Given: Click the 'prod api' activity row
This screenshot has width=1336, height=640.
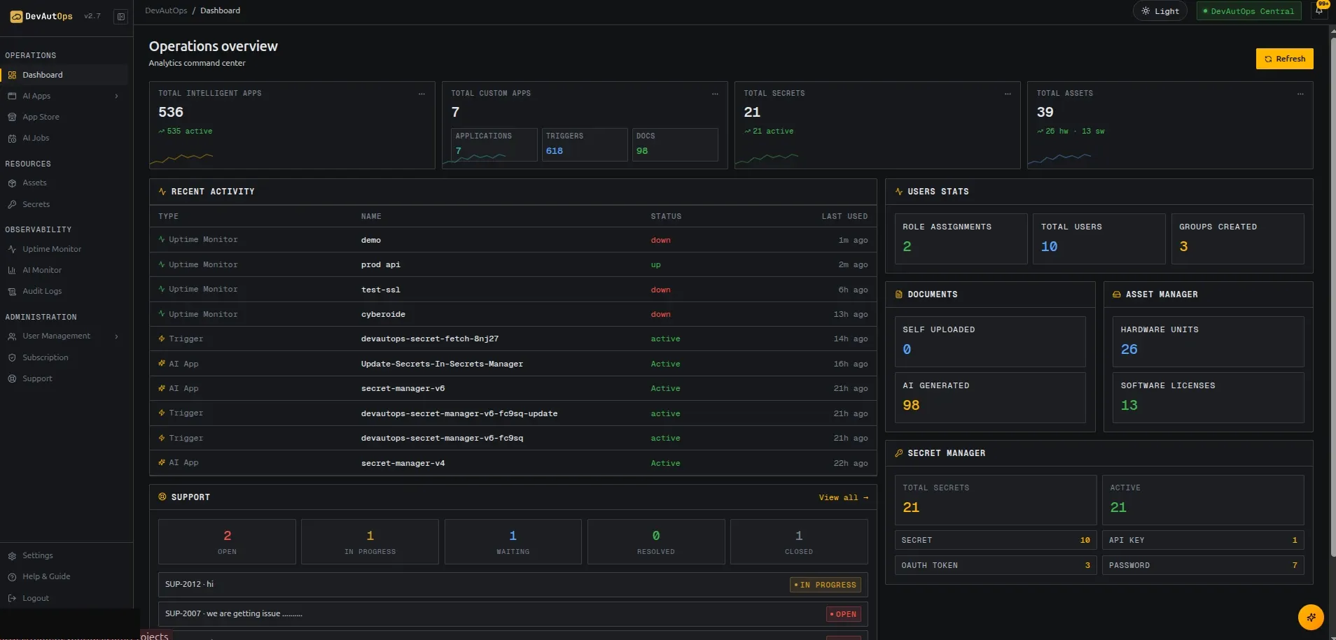Looking at the screenshot, I should click(513, 264).
